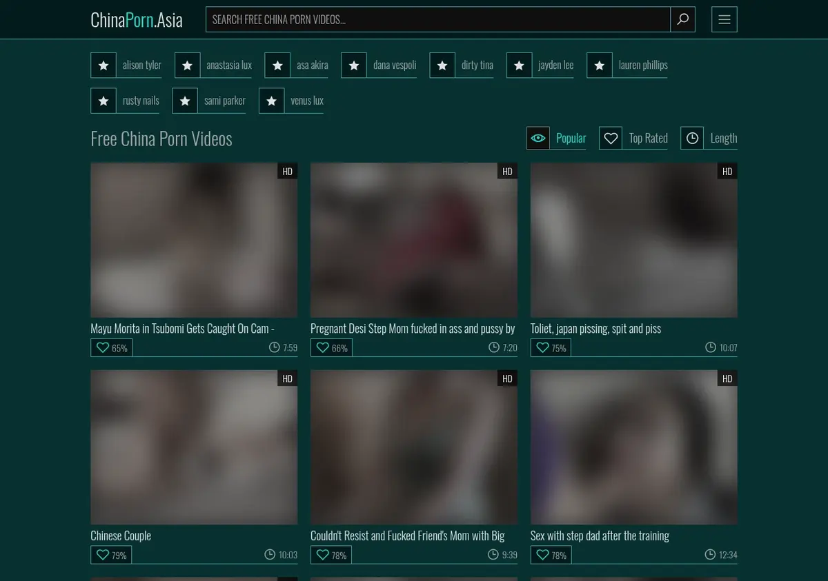Click the HD badge on the Chinese Couple video
The height and width of the screenshot is (581, 828).
point(288,378)
